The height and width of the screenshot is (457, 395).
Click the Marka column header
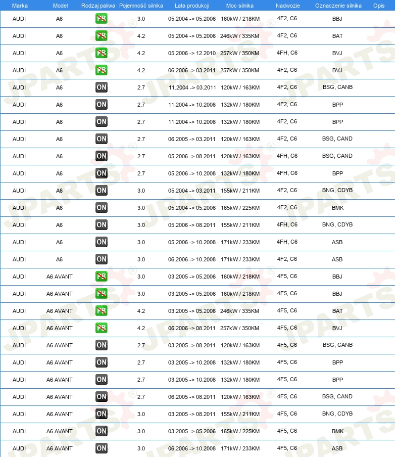[x=20, y=6]
